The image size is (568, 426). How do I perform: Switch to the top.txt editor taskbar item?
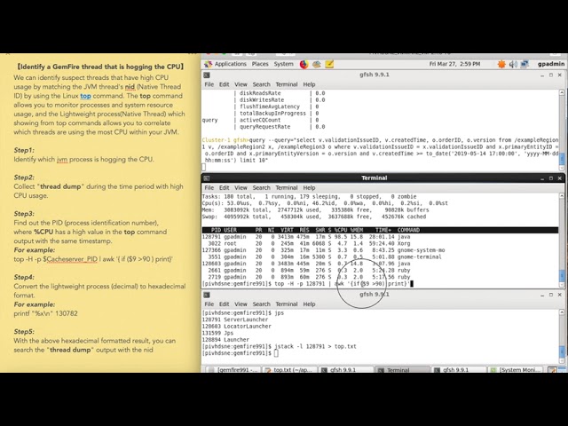click(290, 369)
